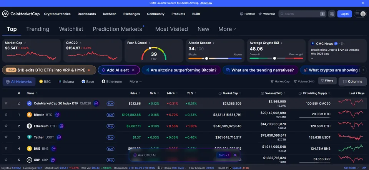
Task: Click Buy for Ethereum
Action: (x=110, y=126)
